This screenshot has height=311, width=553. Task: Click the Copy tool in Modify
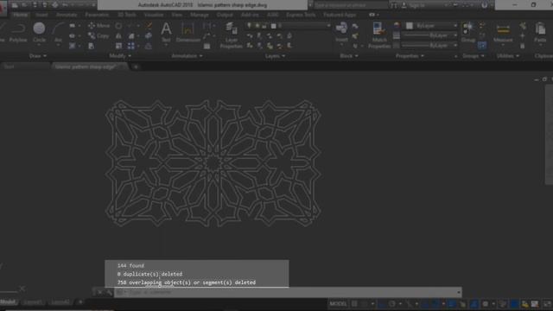pos(99,36)
